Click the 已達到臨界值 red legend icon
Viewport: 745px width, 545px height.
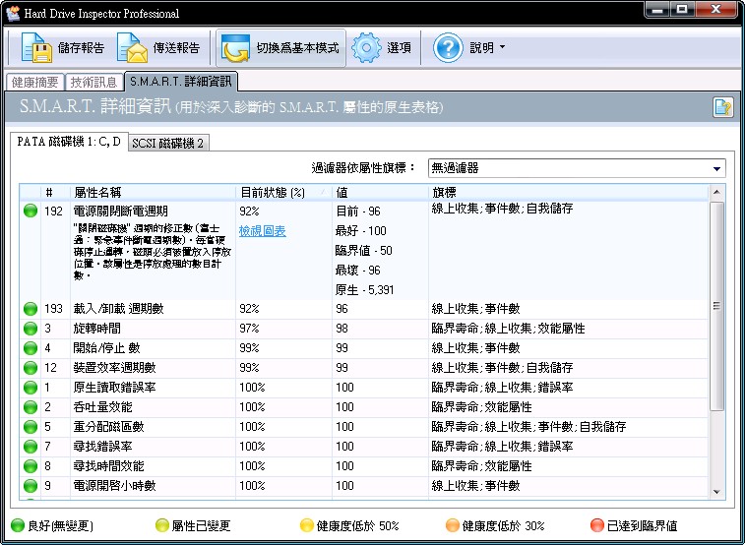click(x=597, y=525)
